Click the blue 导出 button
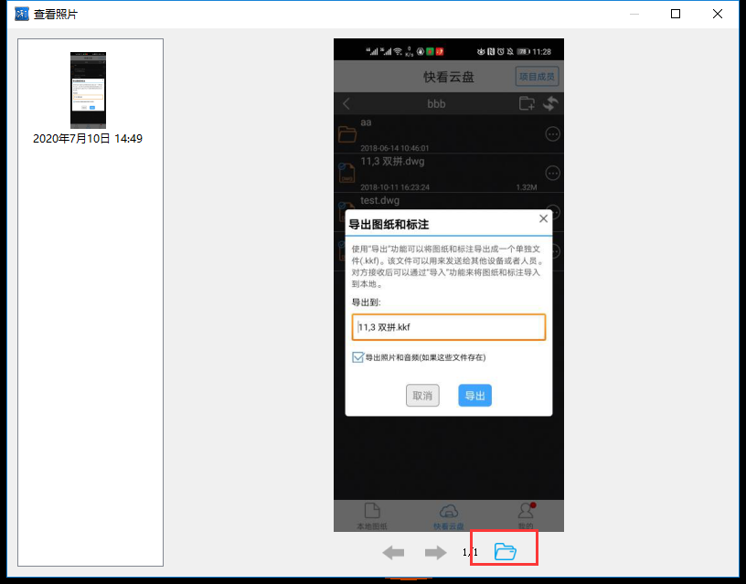Screen dimensions: 746x584 (474, 395)
